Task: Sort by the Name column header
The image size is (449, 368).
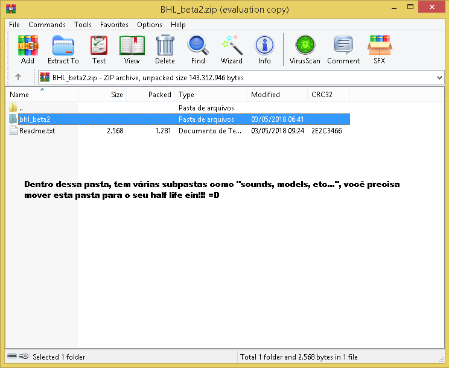Action: point(42,95)
